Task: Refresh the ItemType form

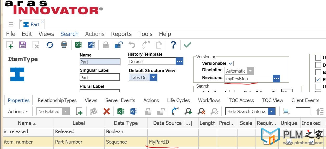Action: click(50, 45)
